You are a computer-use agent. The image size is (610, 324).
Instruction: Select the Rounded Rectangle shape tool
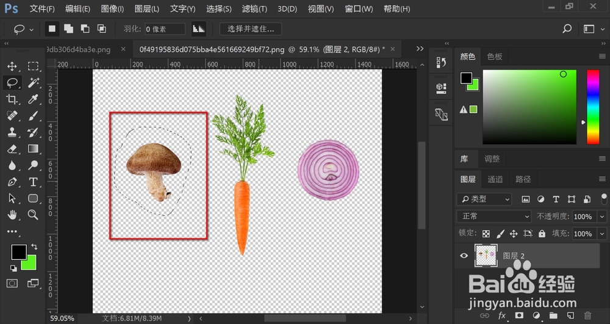tap(33, 198)
